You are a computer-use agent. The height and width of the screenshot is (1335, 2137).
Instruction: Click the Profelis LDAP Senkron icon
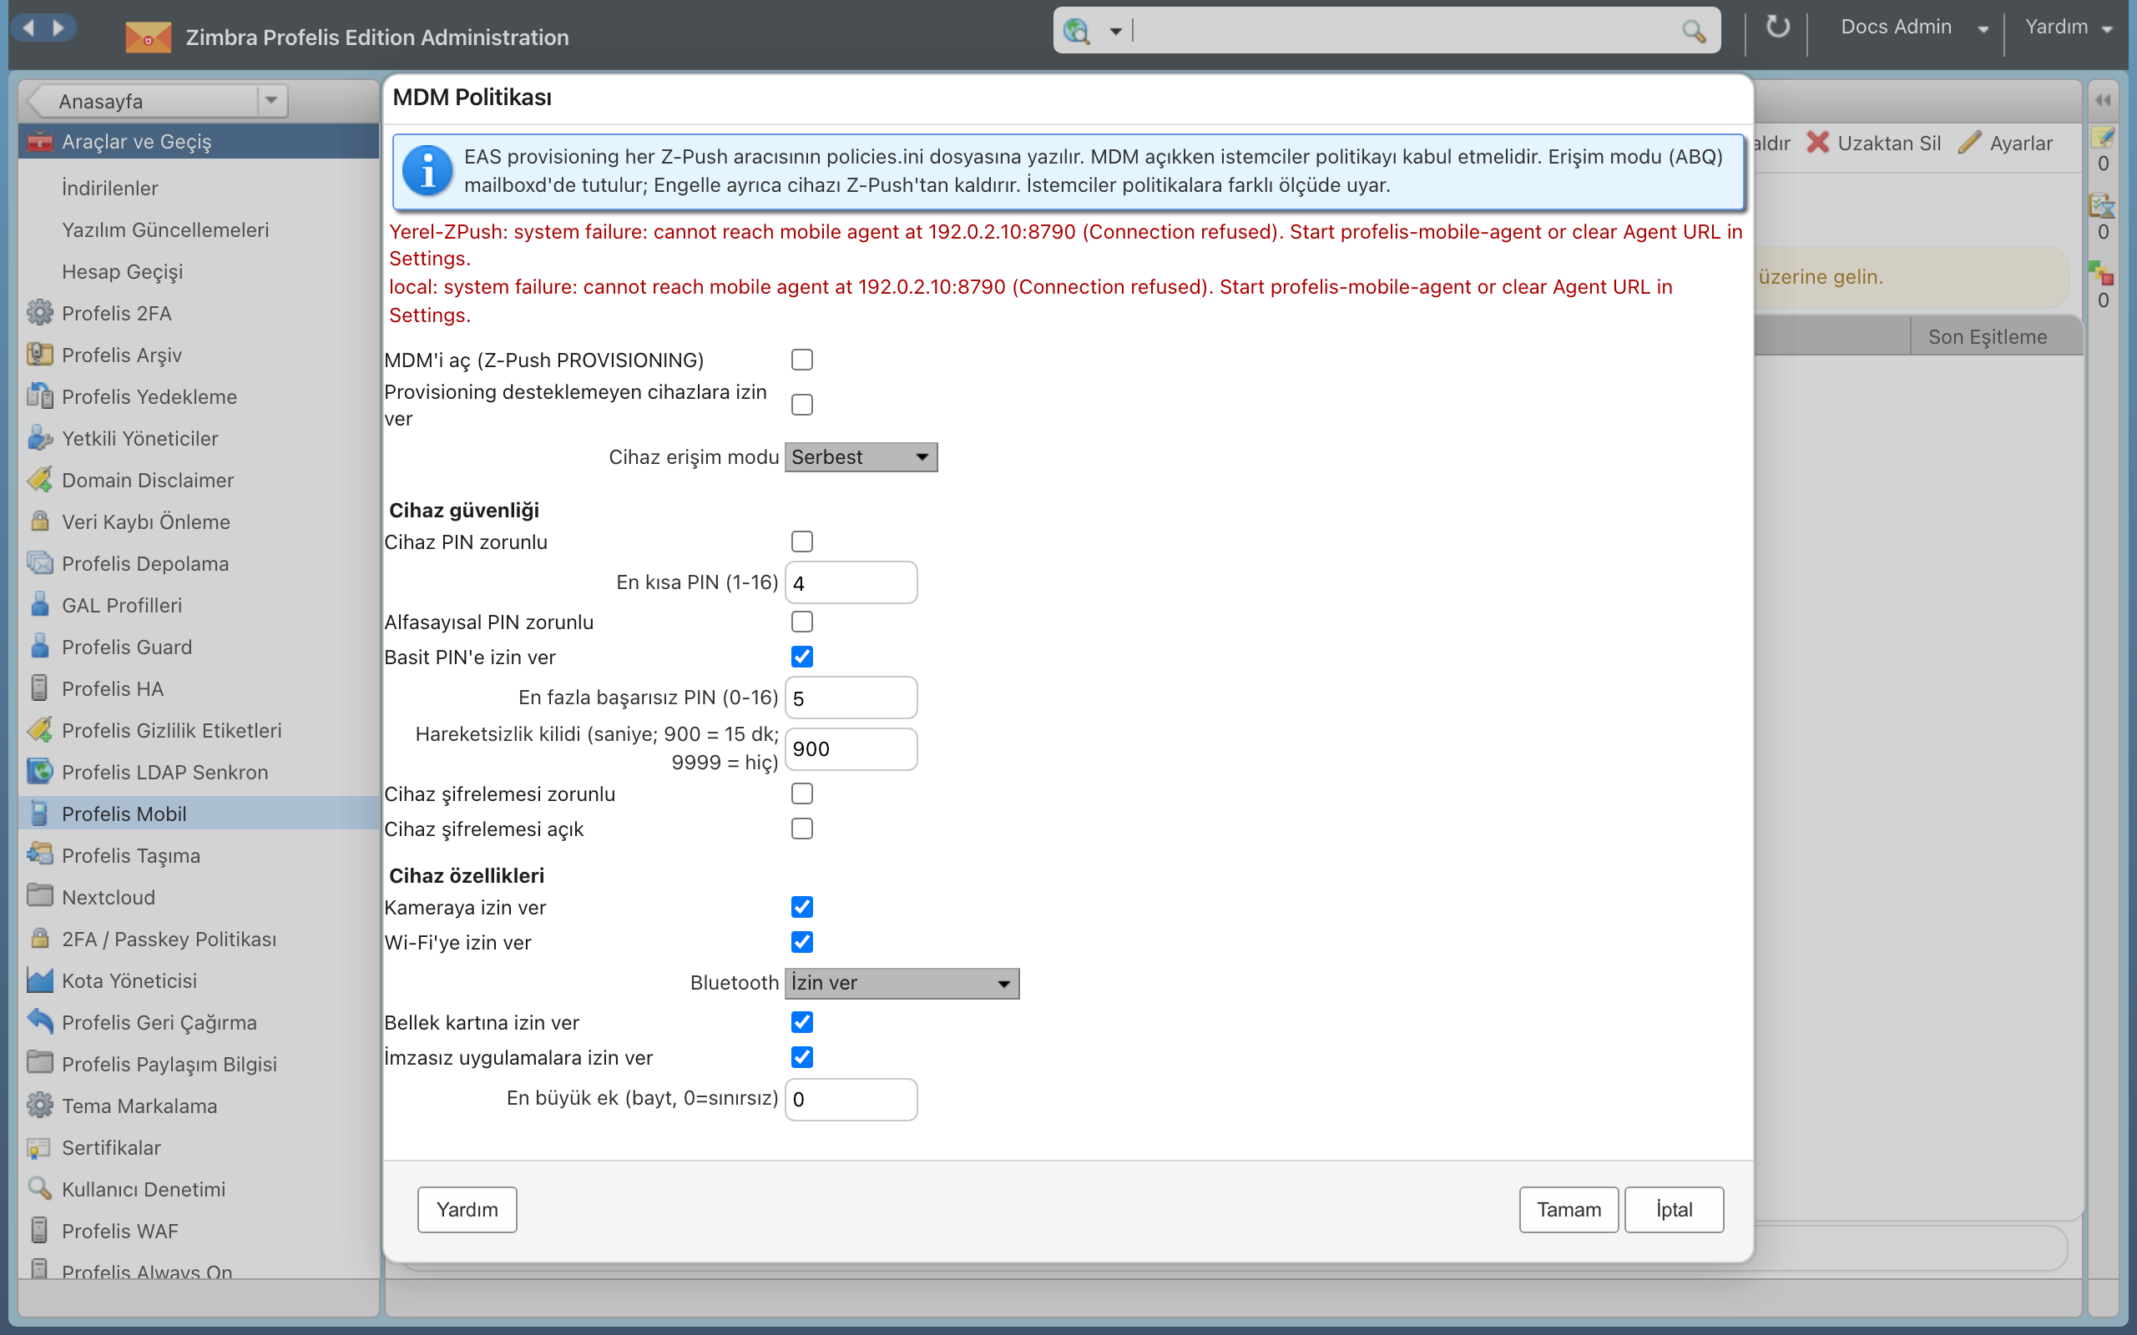click(x=40, y=771)
